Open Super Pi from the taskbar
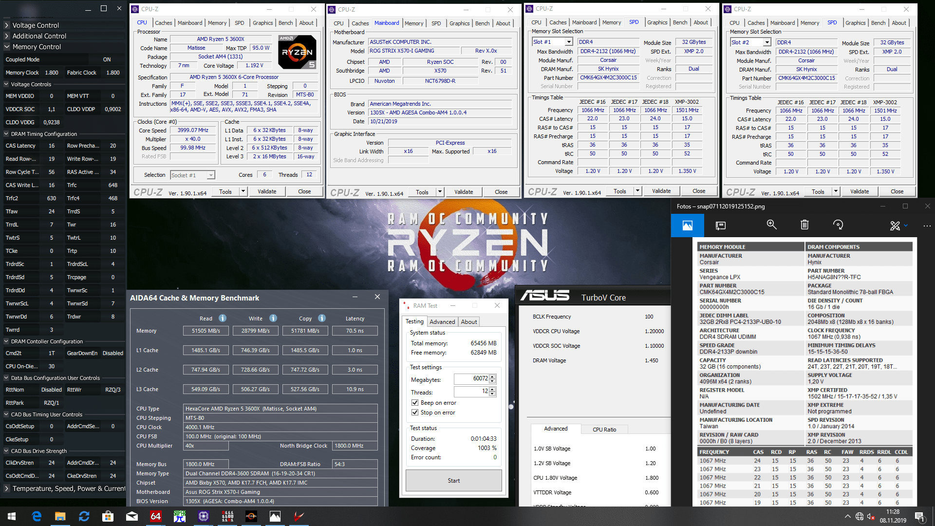Screen dimensions: 935x526 [179, 516]
